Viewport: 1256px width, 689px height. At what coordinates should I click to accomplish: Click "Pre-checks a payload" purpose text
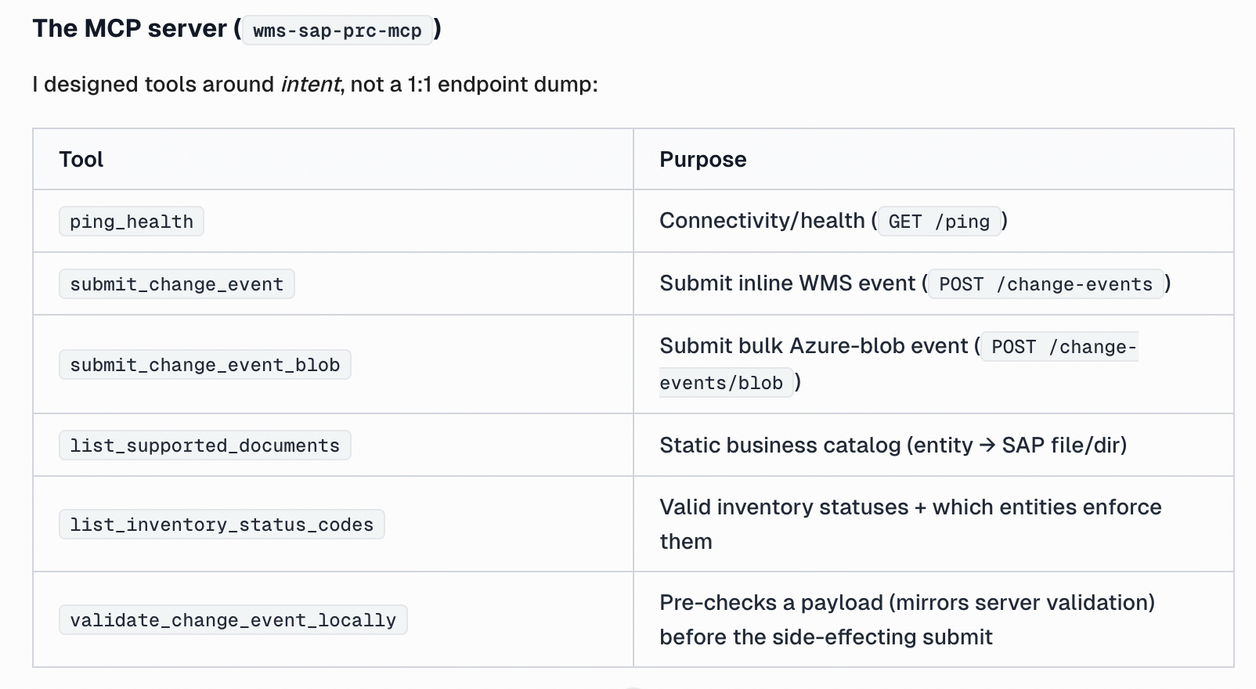pos(771,603)
